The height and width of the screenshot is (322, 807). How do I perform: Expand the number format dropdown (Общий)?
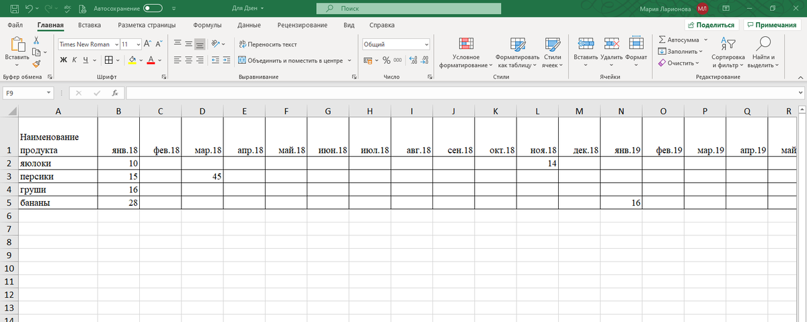pos(426,44)
